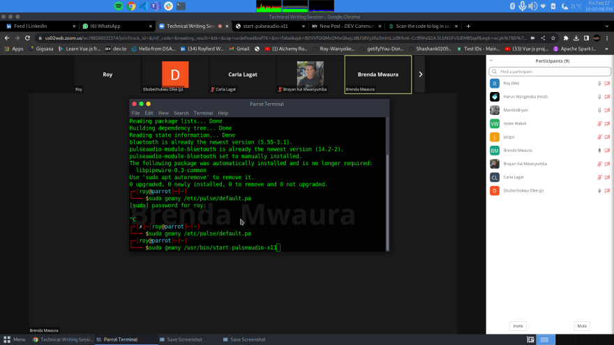Reload the Zoom web page
The height and width of the screenshot is (345, 614).
point(27,38)
